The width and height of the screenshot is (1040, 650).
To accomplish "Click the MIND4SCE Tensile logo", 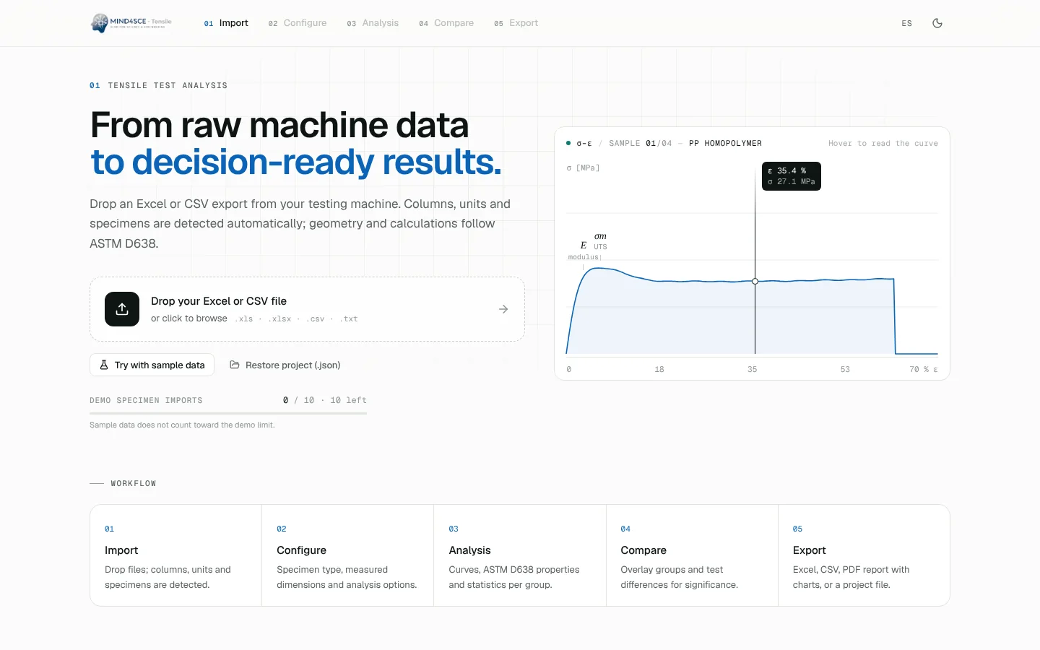I will pyautogui.click(x=131, y=23).
